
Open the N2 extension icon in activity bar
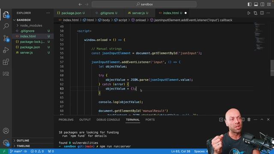coord(6,74)
